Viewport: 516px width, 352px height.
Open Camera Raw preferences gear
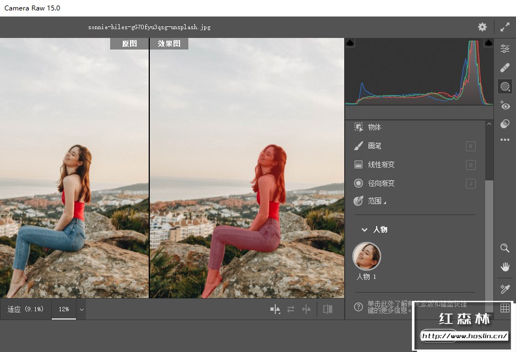482,27
